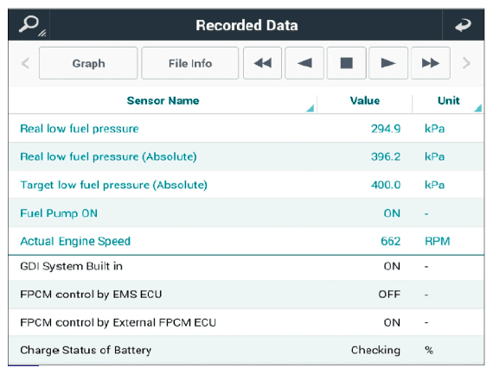The image size is (493, 374).
Task: Toggle the Fuel Pump ON sensor row
Action: (246, 213)
